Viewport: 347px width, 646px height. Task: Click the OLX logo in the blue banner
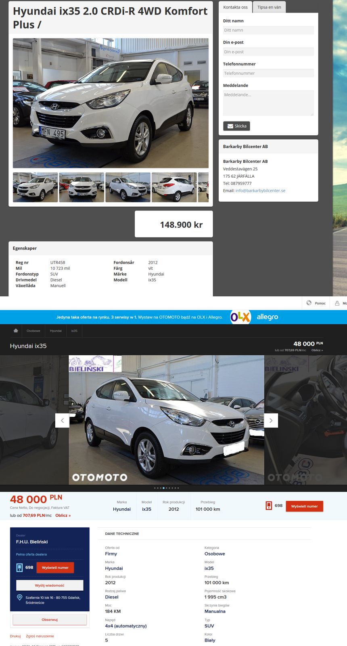coord(240,317)
